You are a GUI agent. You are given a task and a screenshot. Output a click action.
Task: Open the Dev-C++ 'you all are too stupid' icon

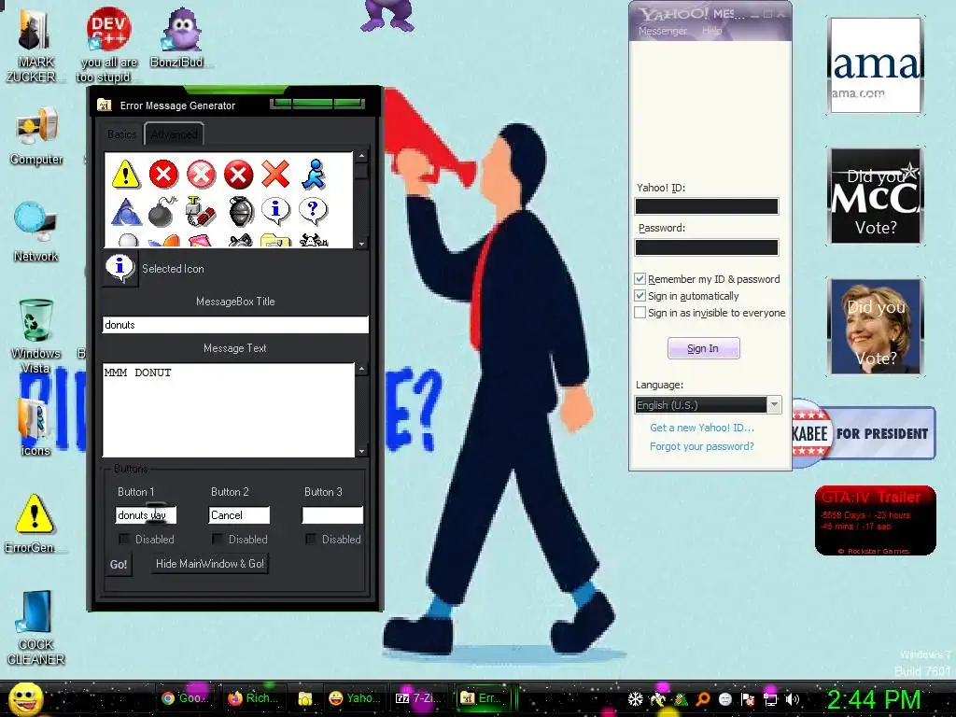pyautogui.click(x=108, y=46)
